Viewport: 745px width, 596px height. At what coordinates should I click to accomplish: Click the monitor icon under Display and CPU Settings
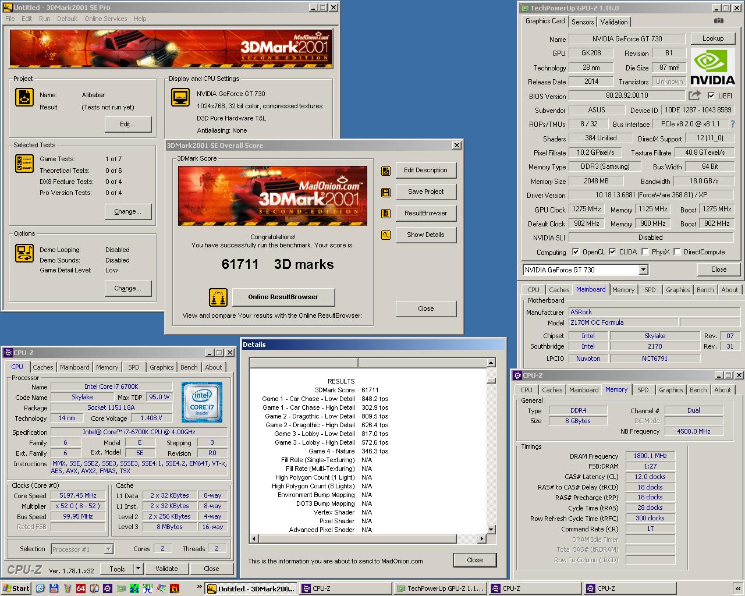click(x=180, y=97)
